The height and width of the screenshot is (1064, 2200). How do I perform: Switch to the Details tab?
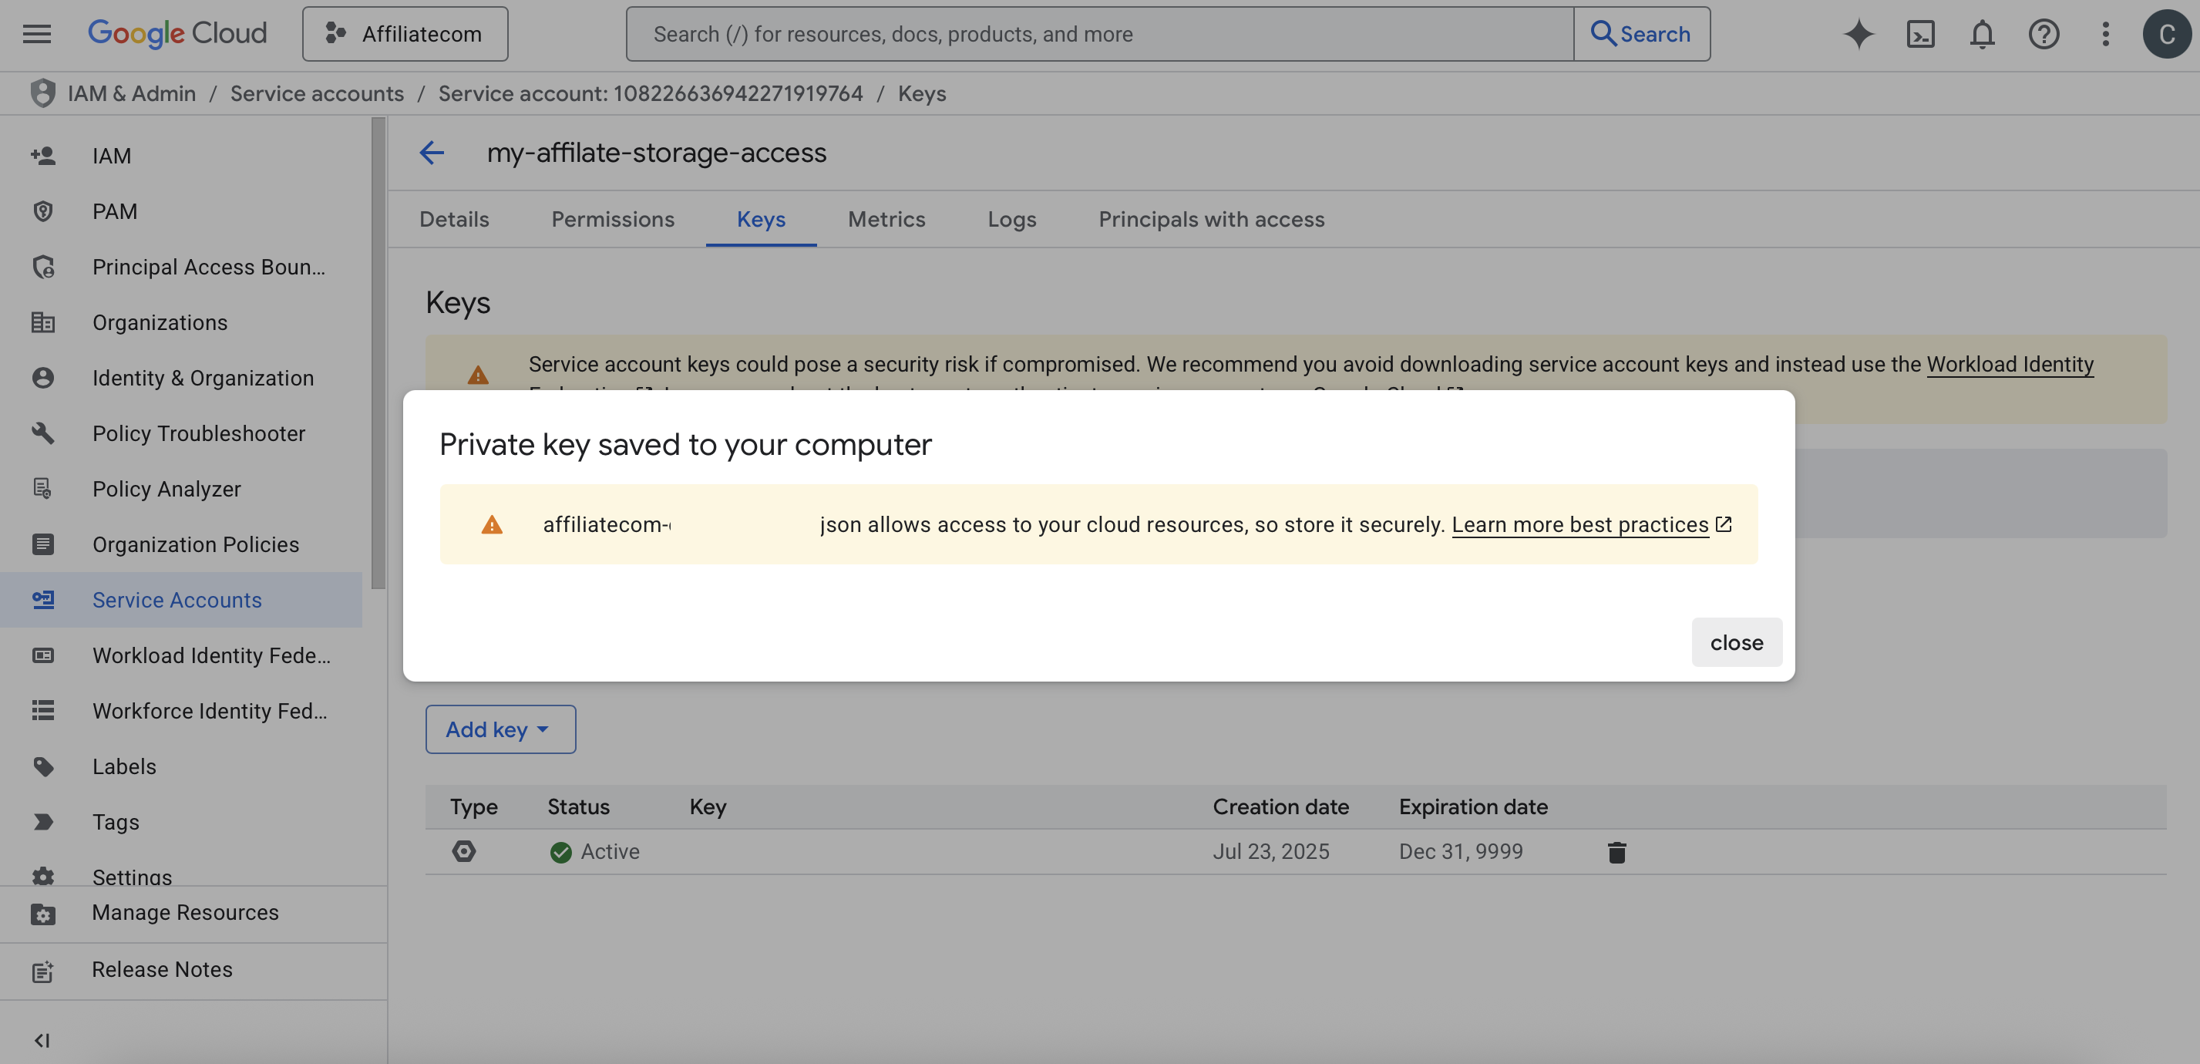454,220
